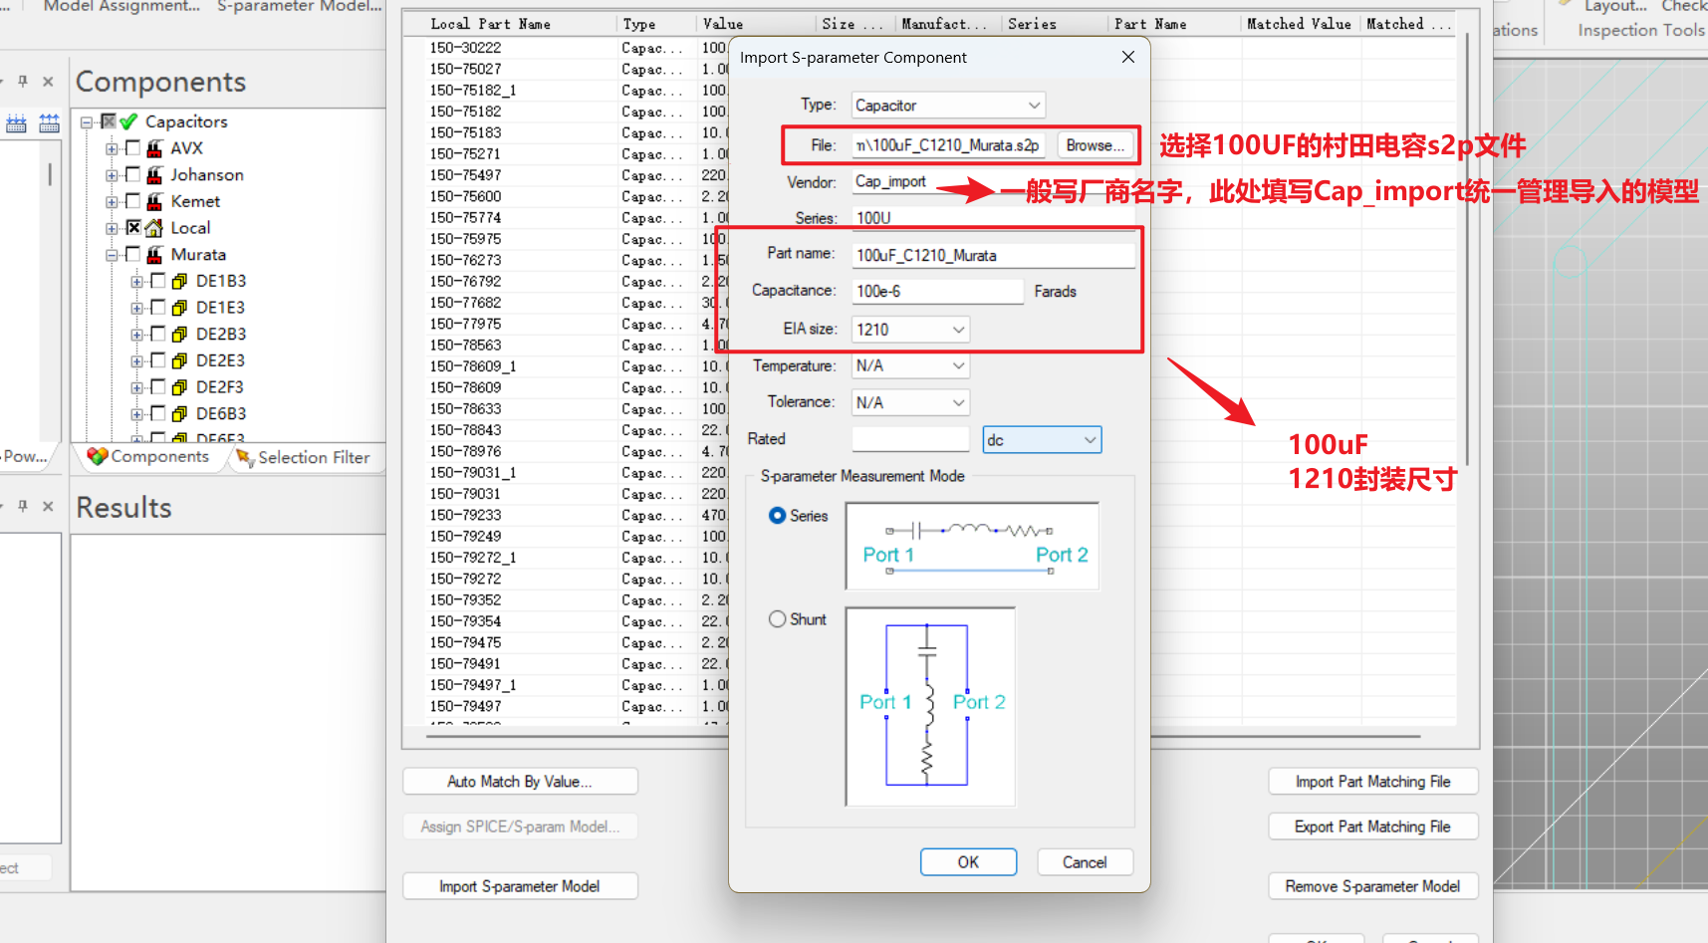Viewport: 1708px width, 943px height.
Task: Close the Results panel
Action: (x=48, y=506)
